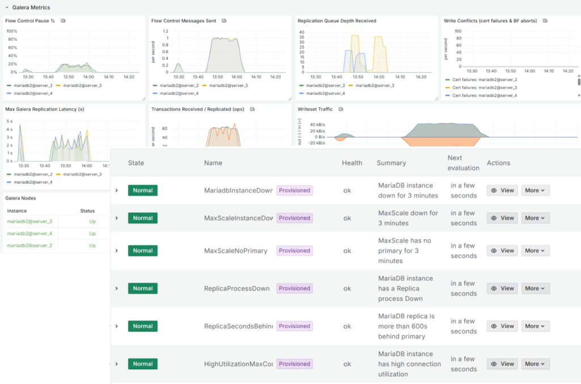This screenshot has width=581, height=384.
Task: Expand the ReplicaProcessDown alert row
Action: 117,288
